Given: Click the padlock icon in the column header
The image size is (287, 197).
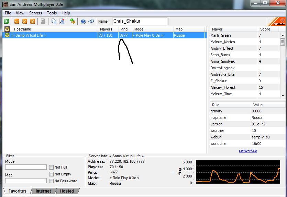Looking at the screenshot, I should [7, 29].
